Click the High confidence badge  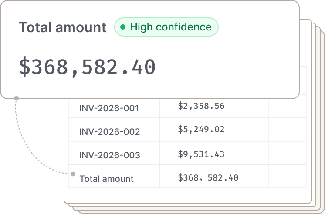pyautogui.click(x=166, y=27)
